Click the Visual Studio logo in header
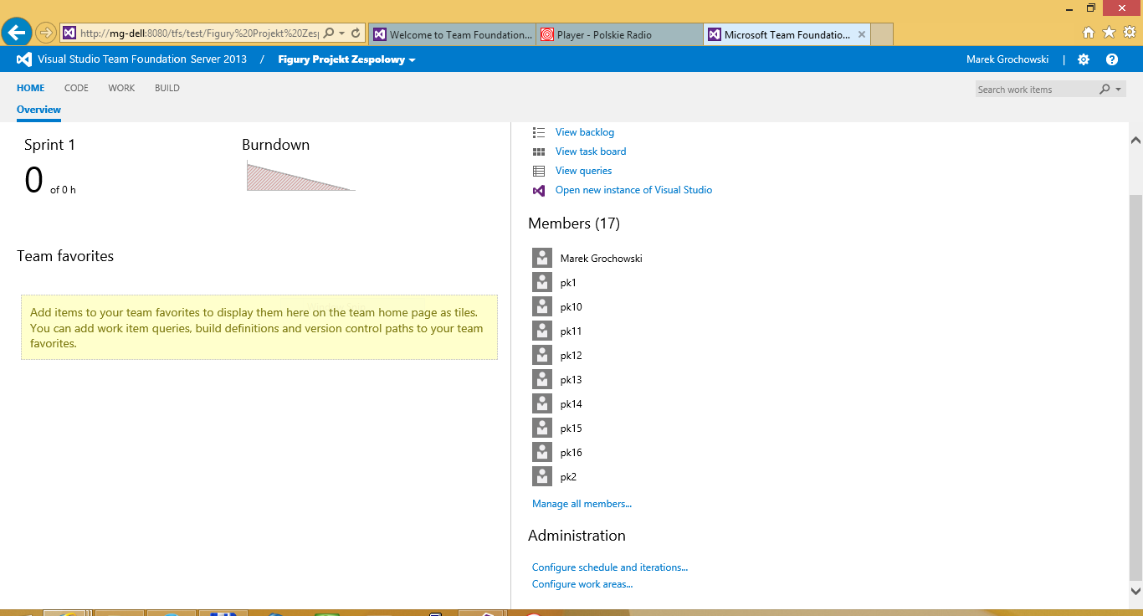The width and height of the screenshot is (1143, 616). click(24, 59)
